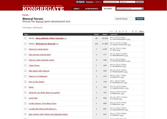Click topic icon for Epic Unlock
Screen dimensions: 167x119
[25, 114]
